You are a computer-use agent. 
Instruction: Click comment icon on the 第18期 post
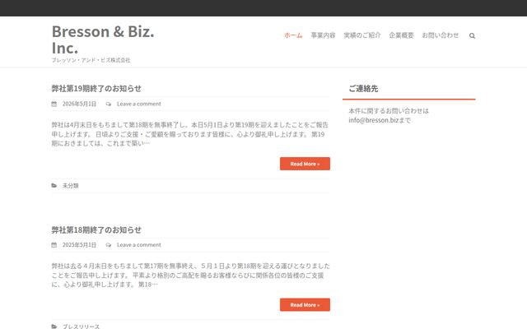108,245
